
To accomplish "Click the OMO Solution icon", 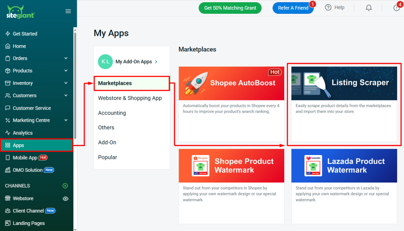I will coord(8,170).
